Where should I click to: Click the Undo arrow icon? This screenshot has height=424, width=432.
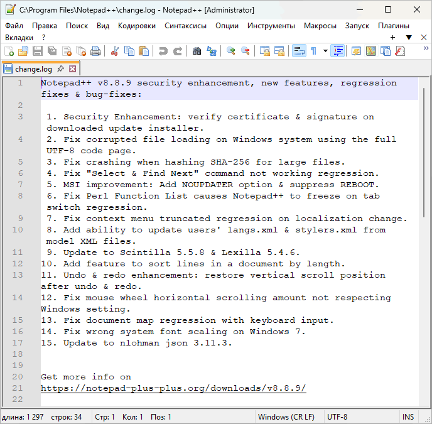163,51
